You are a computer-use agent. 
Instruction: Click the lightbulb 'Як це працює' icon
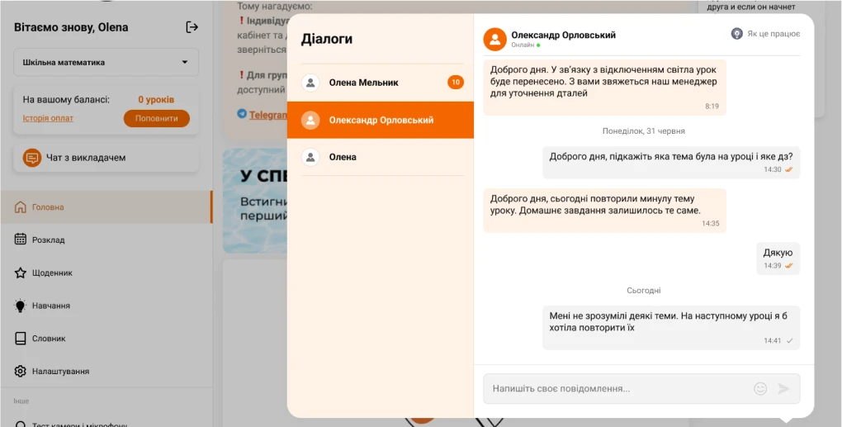(737, 34)
